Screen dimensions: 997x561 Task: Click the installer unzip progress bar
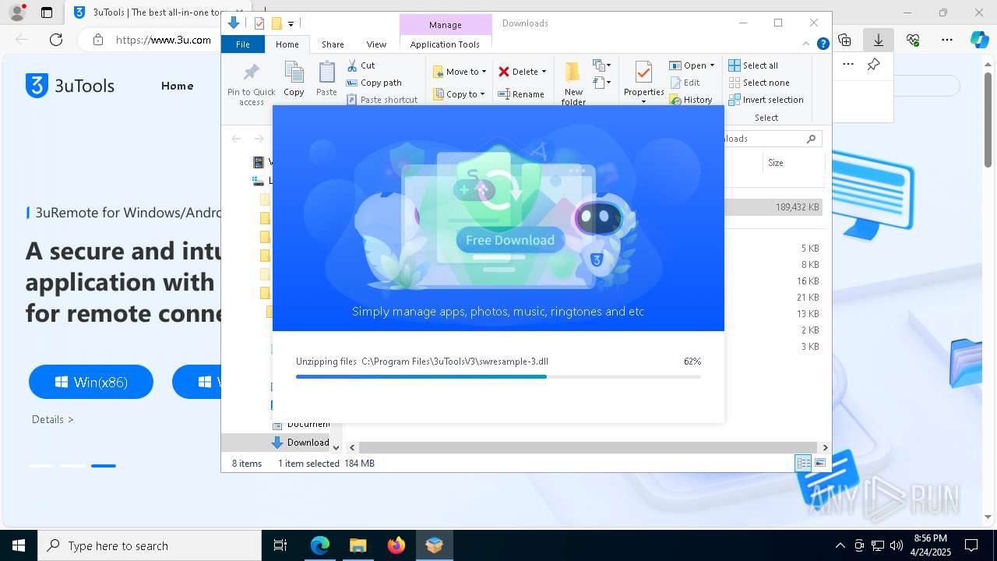[498, 376]
